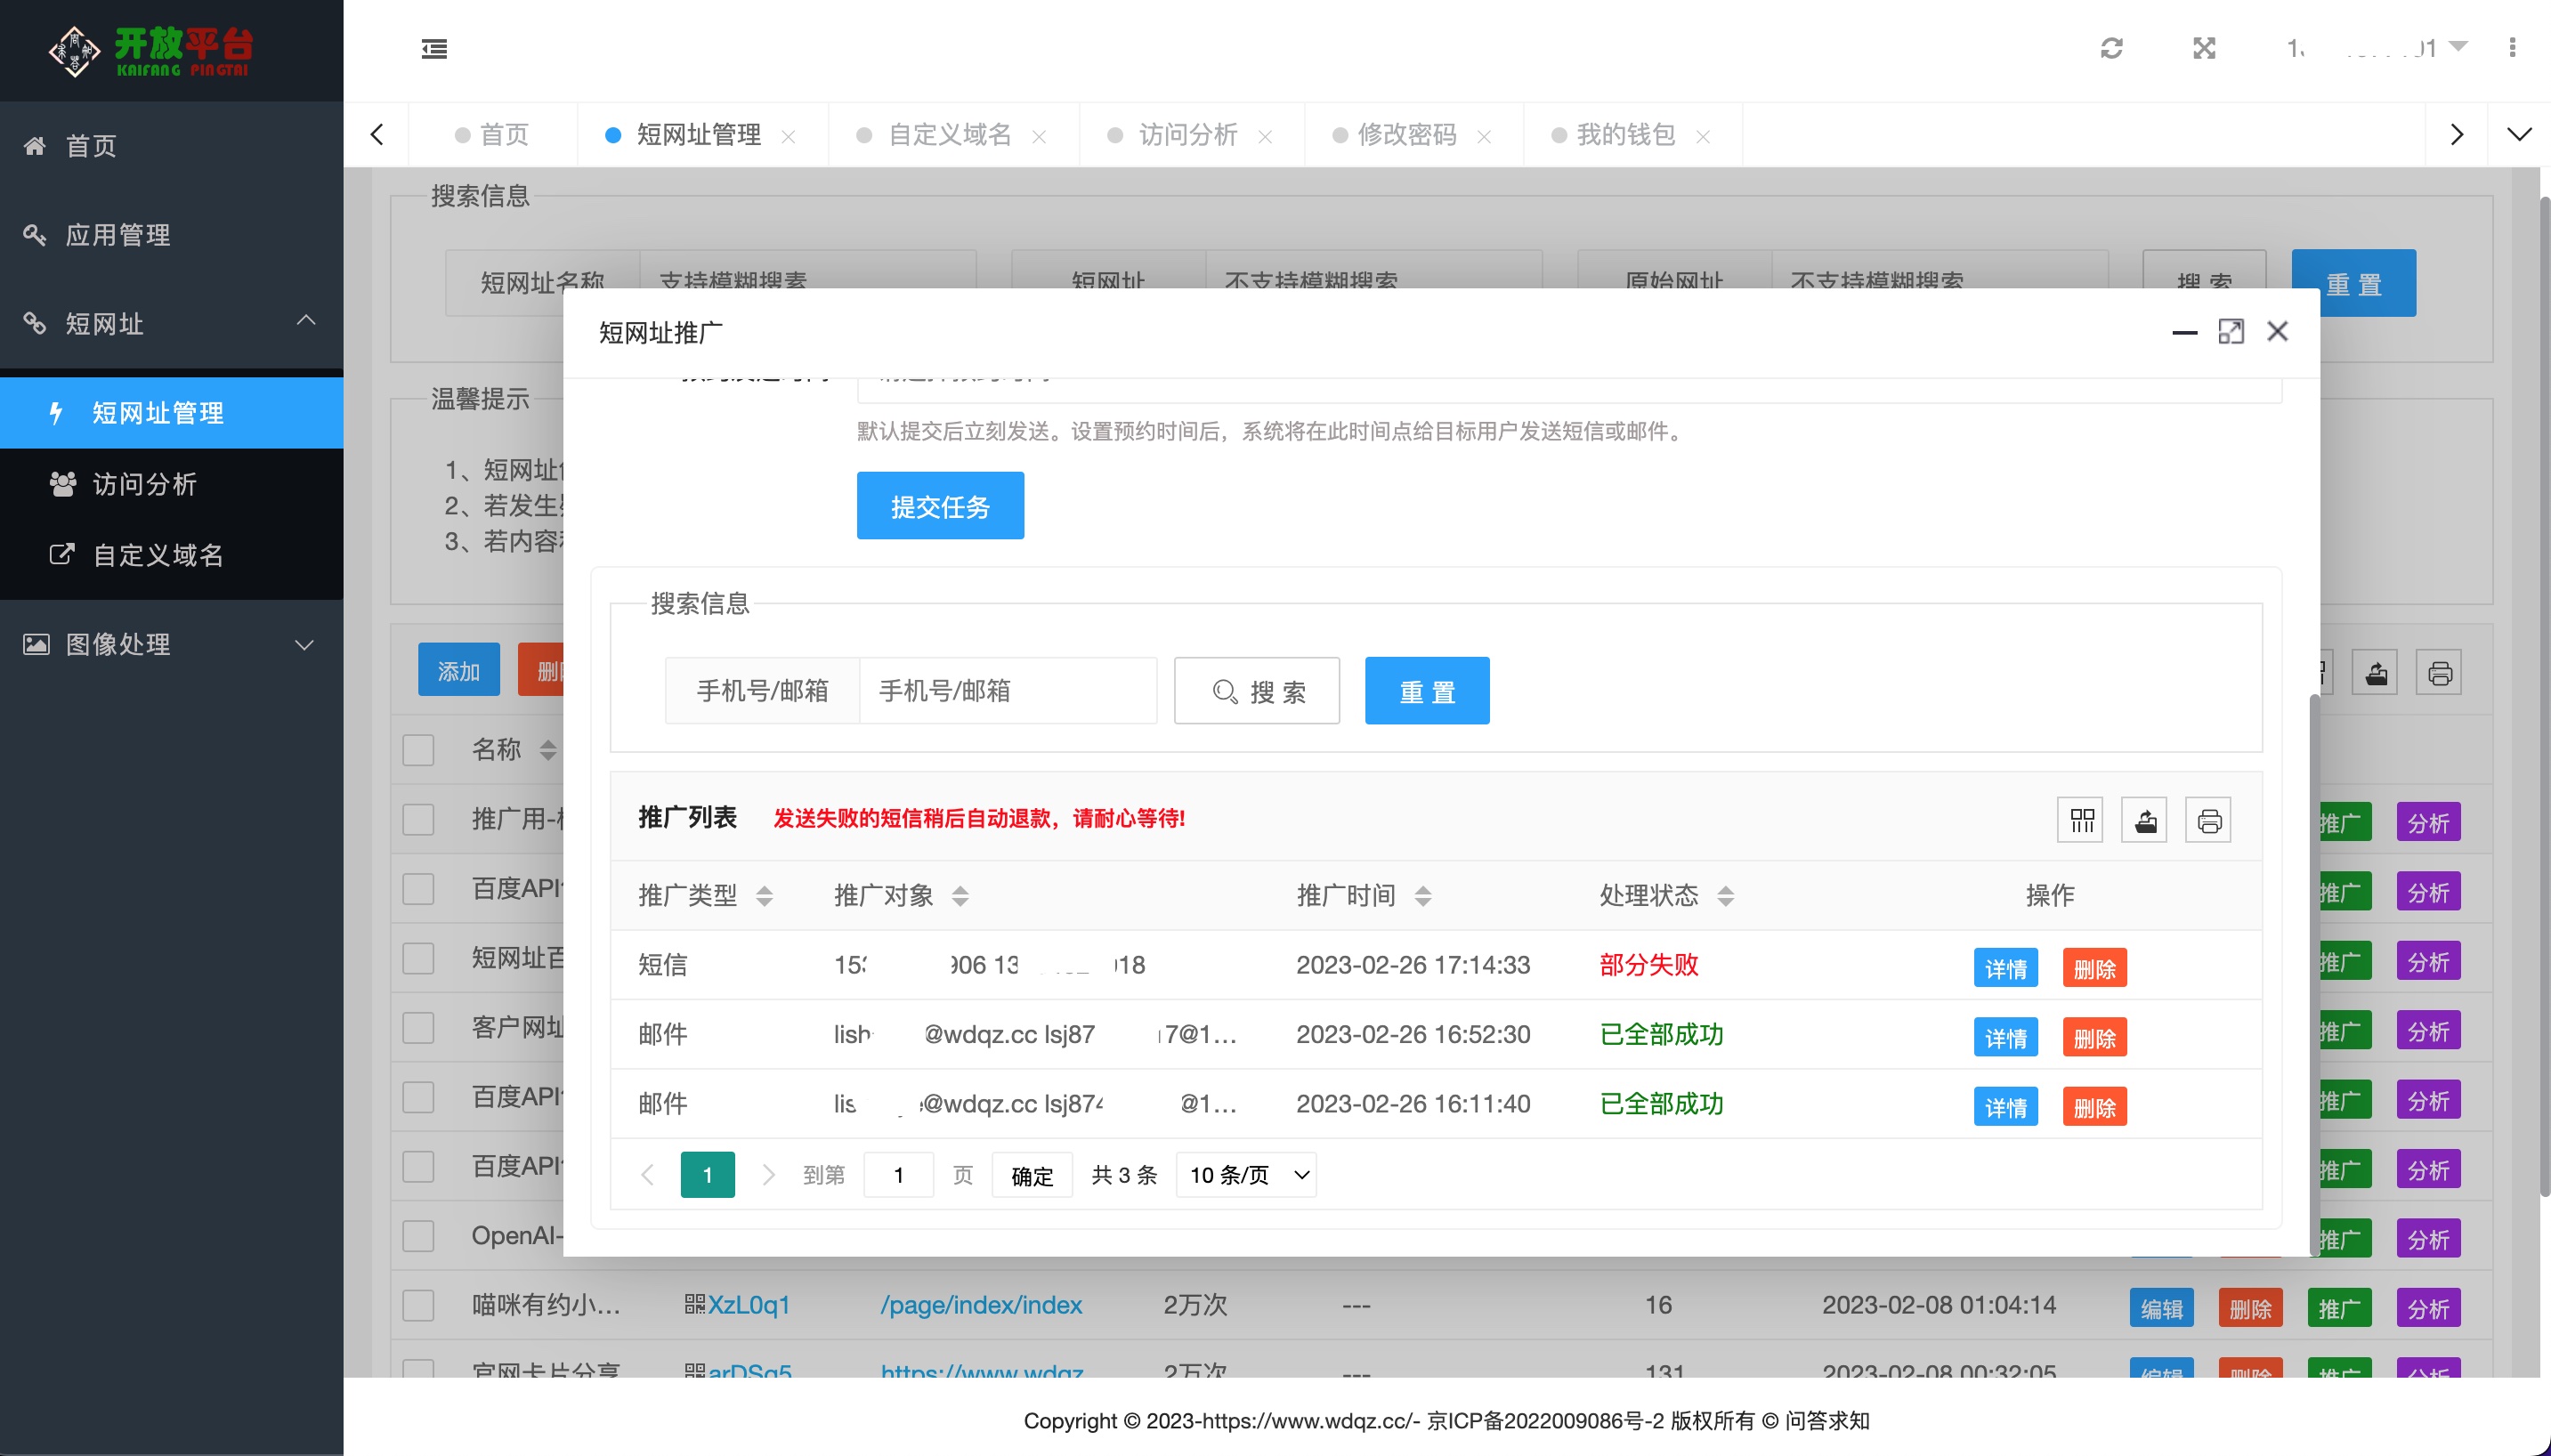Click the refresh icon in the top bar
2551x1456 pixels.
point(2111,48)
